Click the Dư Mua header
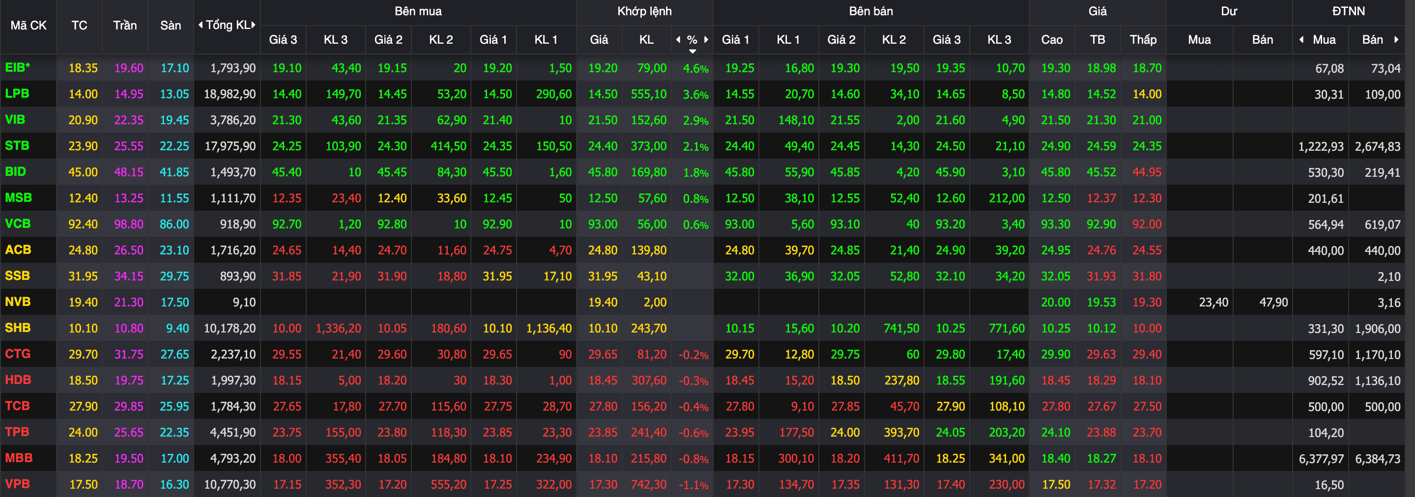 (1199, 40)
